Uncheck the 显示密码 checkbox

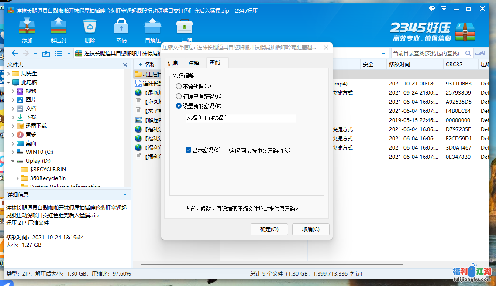[188, 150]
